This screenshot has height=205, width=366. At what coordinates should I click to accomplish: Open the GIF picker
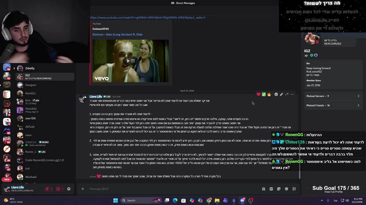(271, 189)
